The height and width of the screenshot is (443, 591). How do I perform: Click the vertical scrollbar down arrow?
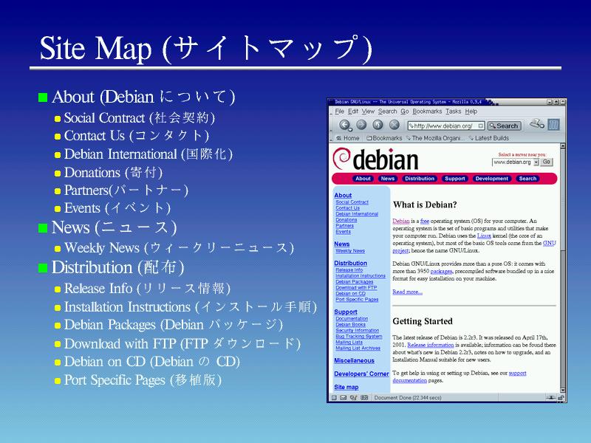(562, 389)
